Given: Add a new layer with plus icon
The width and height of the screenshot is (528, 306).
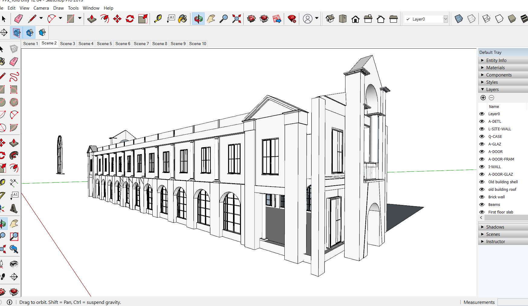Looking at the screenshot, I should (x=483, y=98).
